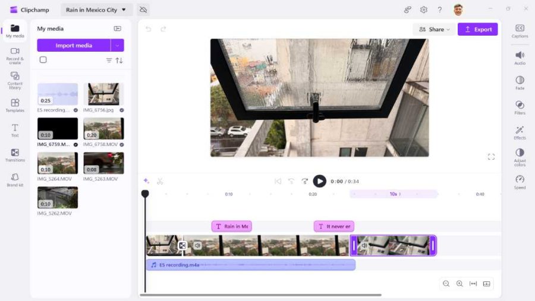
Task: Open the Speed tool icon
Action: click(520, 179)
